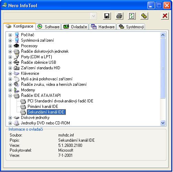Image resolution: width=173 pixels, height=172 pixels.
Task: Click the Refresh toolbar icon
Action: pos(132,16)
